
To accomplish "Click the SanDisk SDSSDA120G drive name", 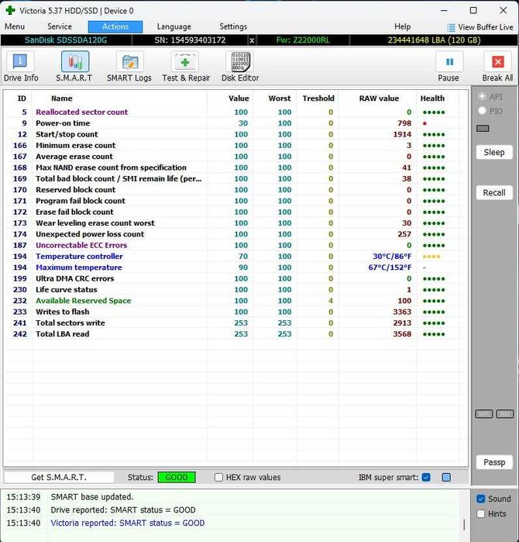I will 66,40.
